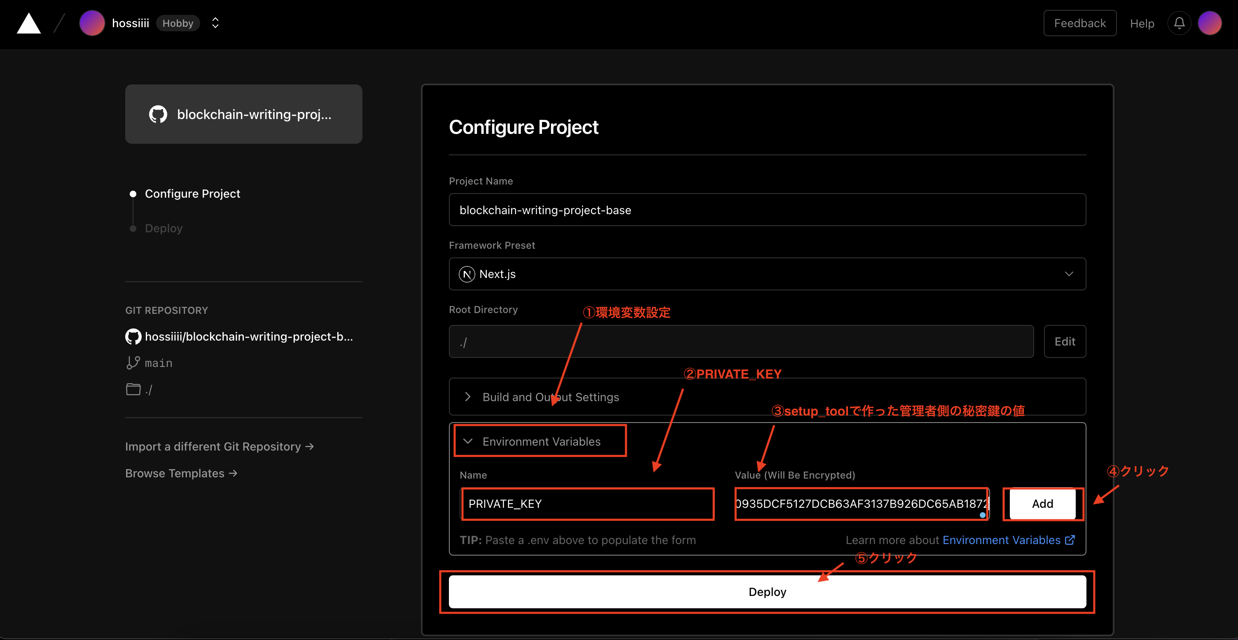Open the notifications bell
The height and width of the screenshot is (640, 1238).
[x=1179, y=23]
